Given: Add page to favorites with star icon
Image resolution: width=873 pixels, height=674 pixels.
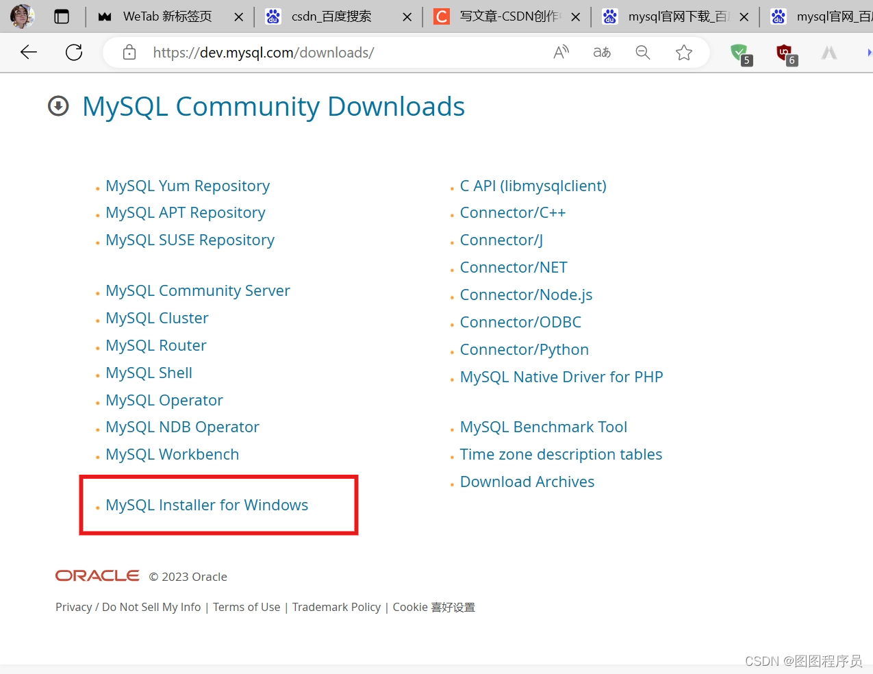Looking at the screenshot, I should [x=683, y=52].
